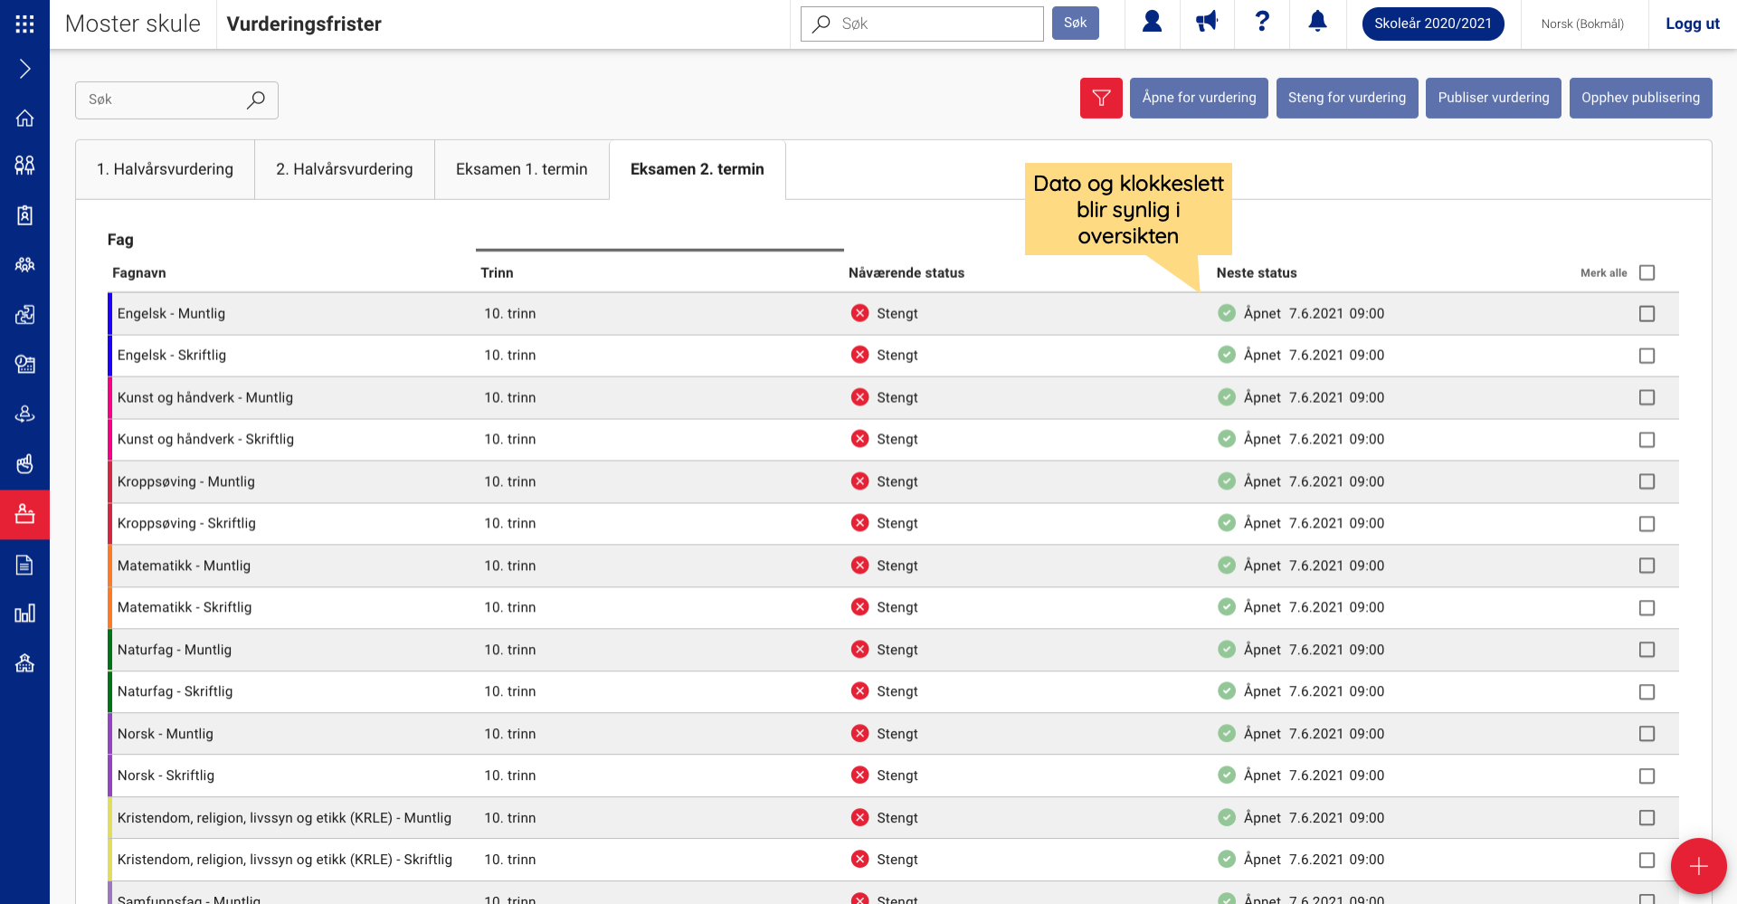Image resolution: width=1737 pixels, height=904 pixels.
Task: Open the notifications bell icon
Action: click(1318, 22)
